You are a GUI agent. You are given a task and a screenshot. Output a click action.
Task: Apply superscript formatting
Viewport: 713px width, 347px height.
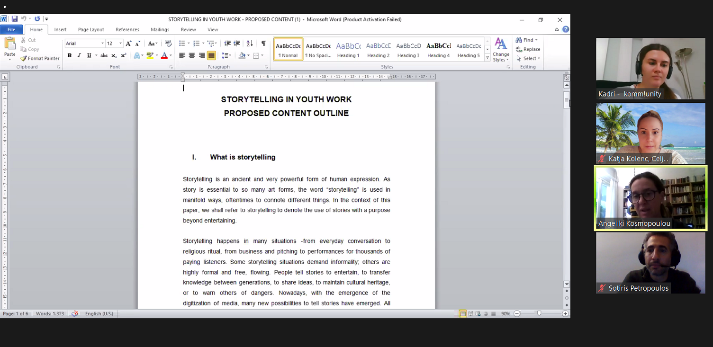pos(123,55)
